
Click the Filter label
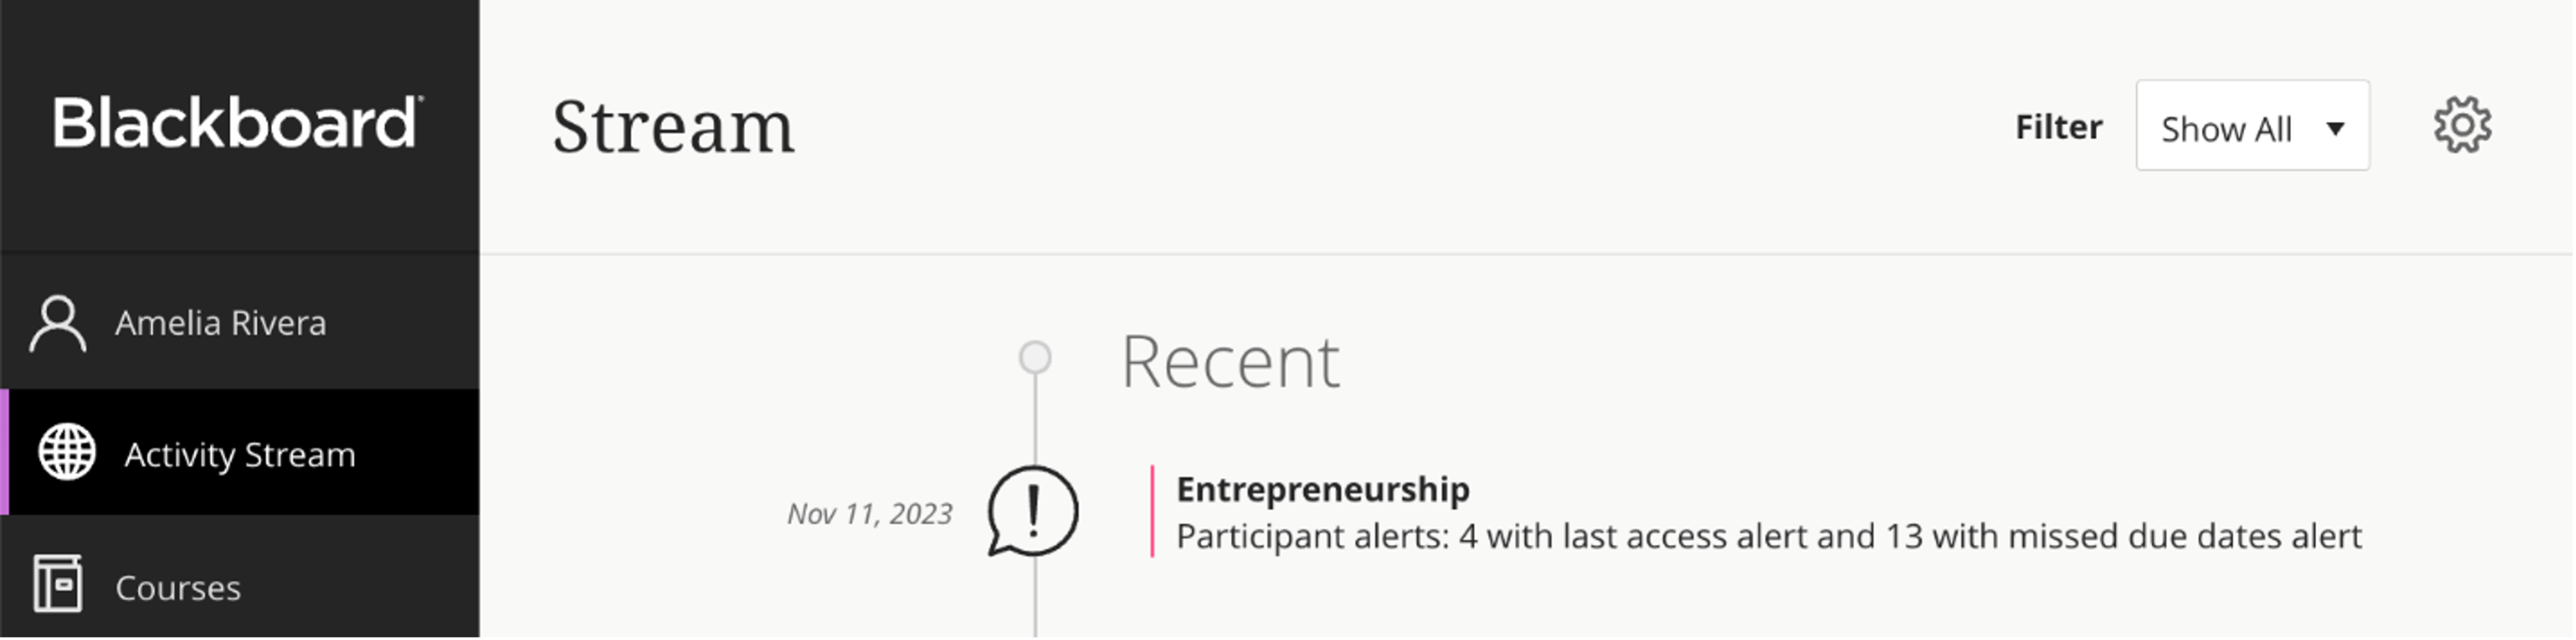(2058, 127)
